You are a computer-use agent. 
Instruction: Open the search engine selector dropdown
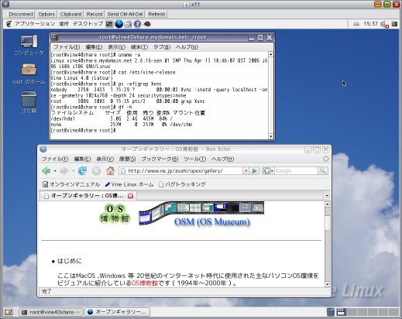tap(268, 171)
